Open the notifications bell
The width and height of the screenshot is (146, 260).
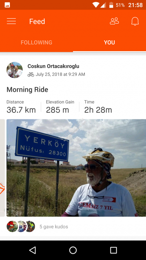135,21
